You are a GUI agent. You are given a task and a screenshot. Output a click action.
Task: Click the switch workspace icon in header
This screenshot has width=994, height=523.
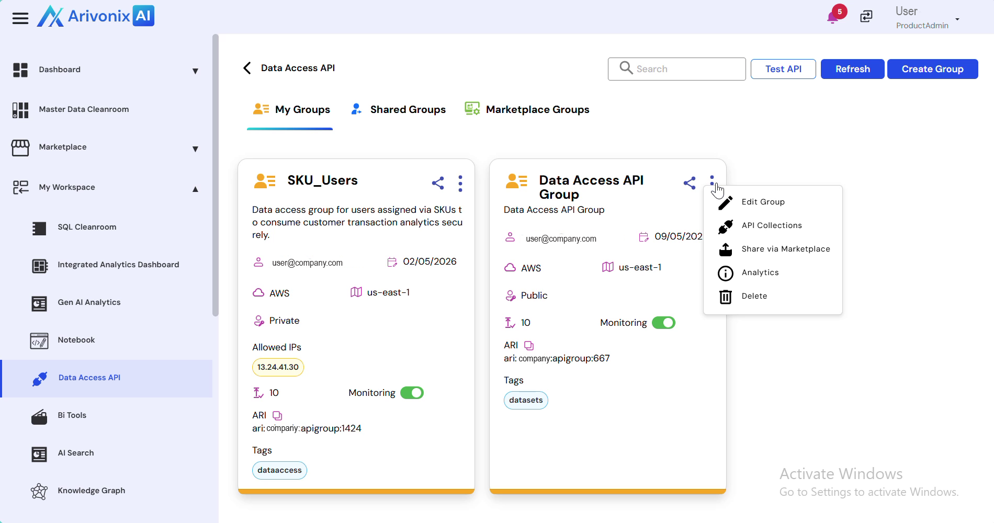866,17
